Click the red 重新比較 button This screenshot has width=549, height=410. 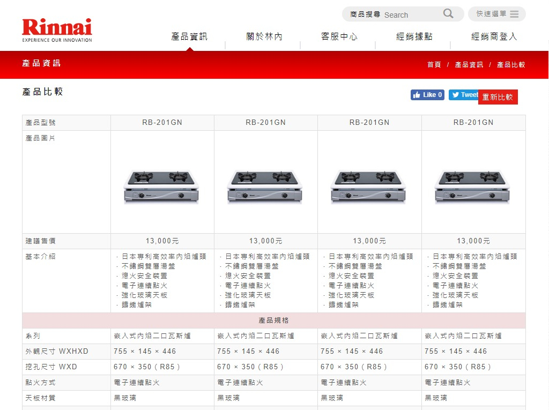[x=498, y=97]
